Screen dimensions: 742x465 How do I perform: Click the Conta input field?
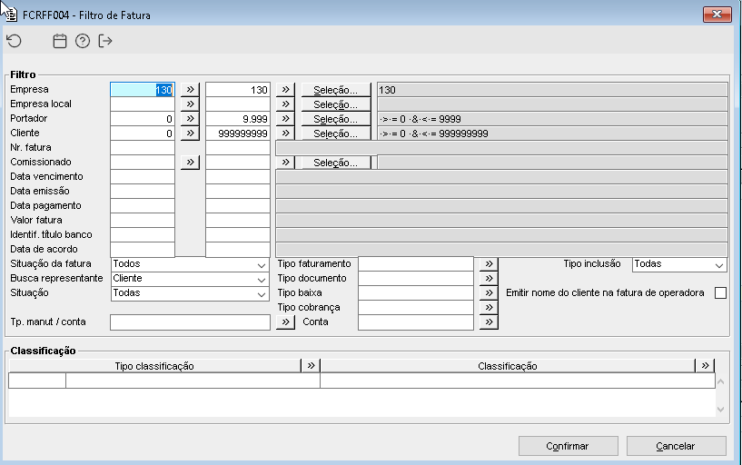pos(416,322)
